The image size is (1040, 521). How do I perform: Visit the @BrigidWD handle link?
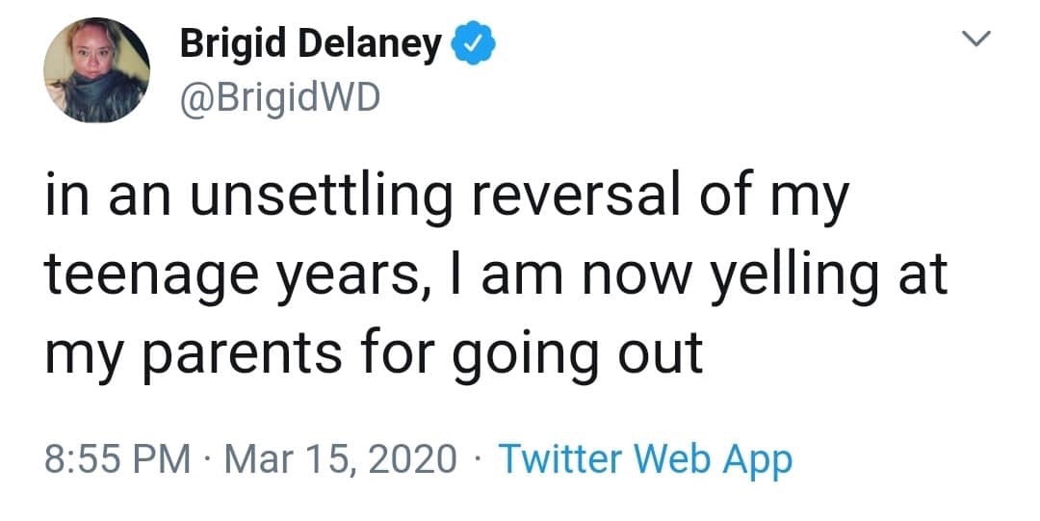pos(279,97)
